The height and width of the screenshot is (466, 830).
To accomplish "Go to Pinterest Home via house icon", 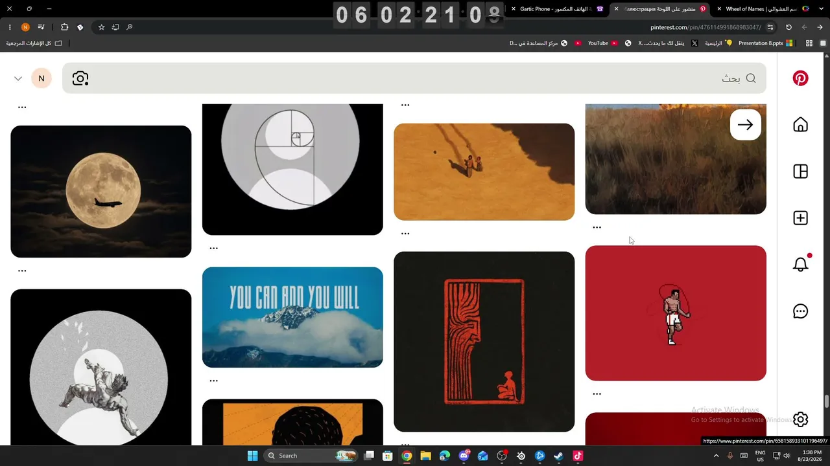I will (x=800, y=125).
